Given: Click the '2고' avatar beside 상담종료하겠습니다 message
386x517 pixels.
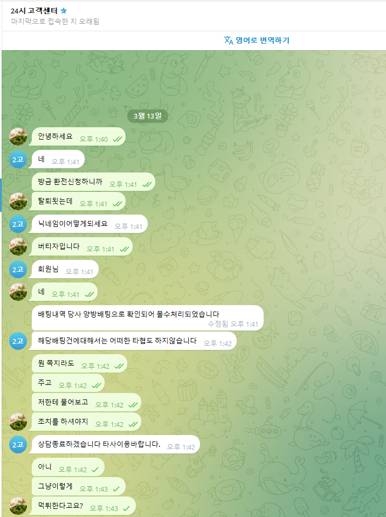Looking at the screenshot, I should [x=18, y=444].
